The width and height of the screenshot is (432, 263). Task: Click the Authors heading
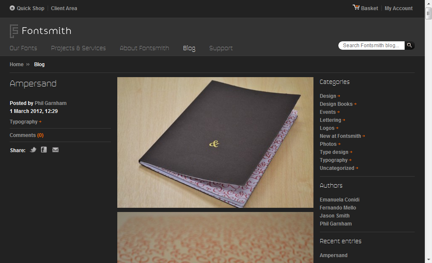(x=331, y=185)
